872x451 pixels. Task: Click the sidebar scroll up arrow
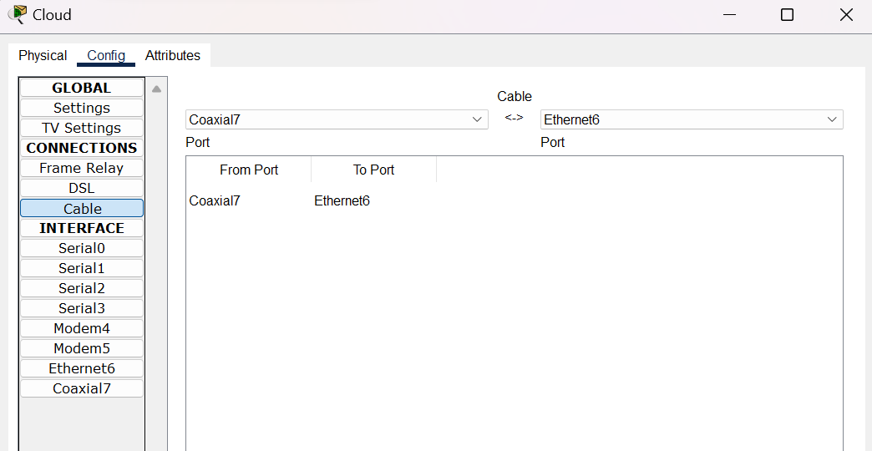tap(156, 89)
